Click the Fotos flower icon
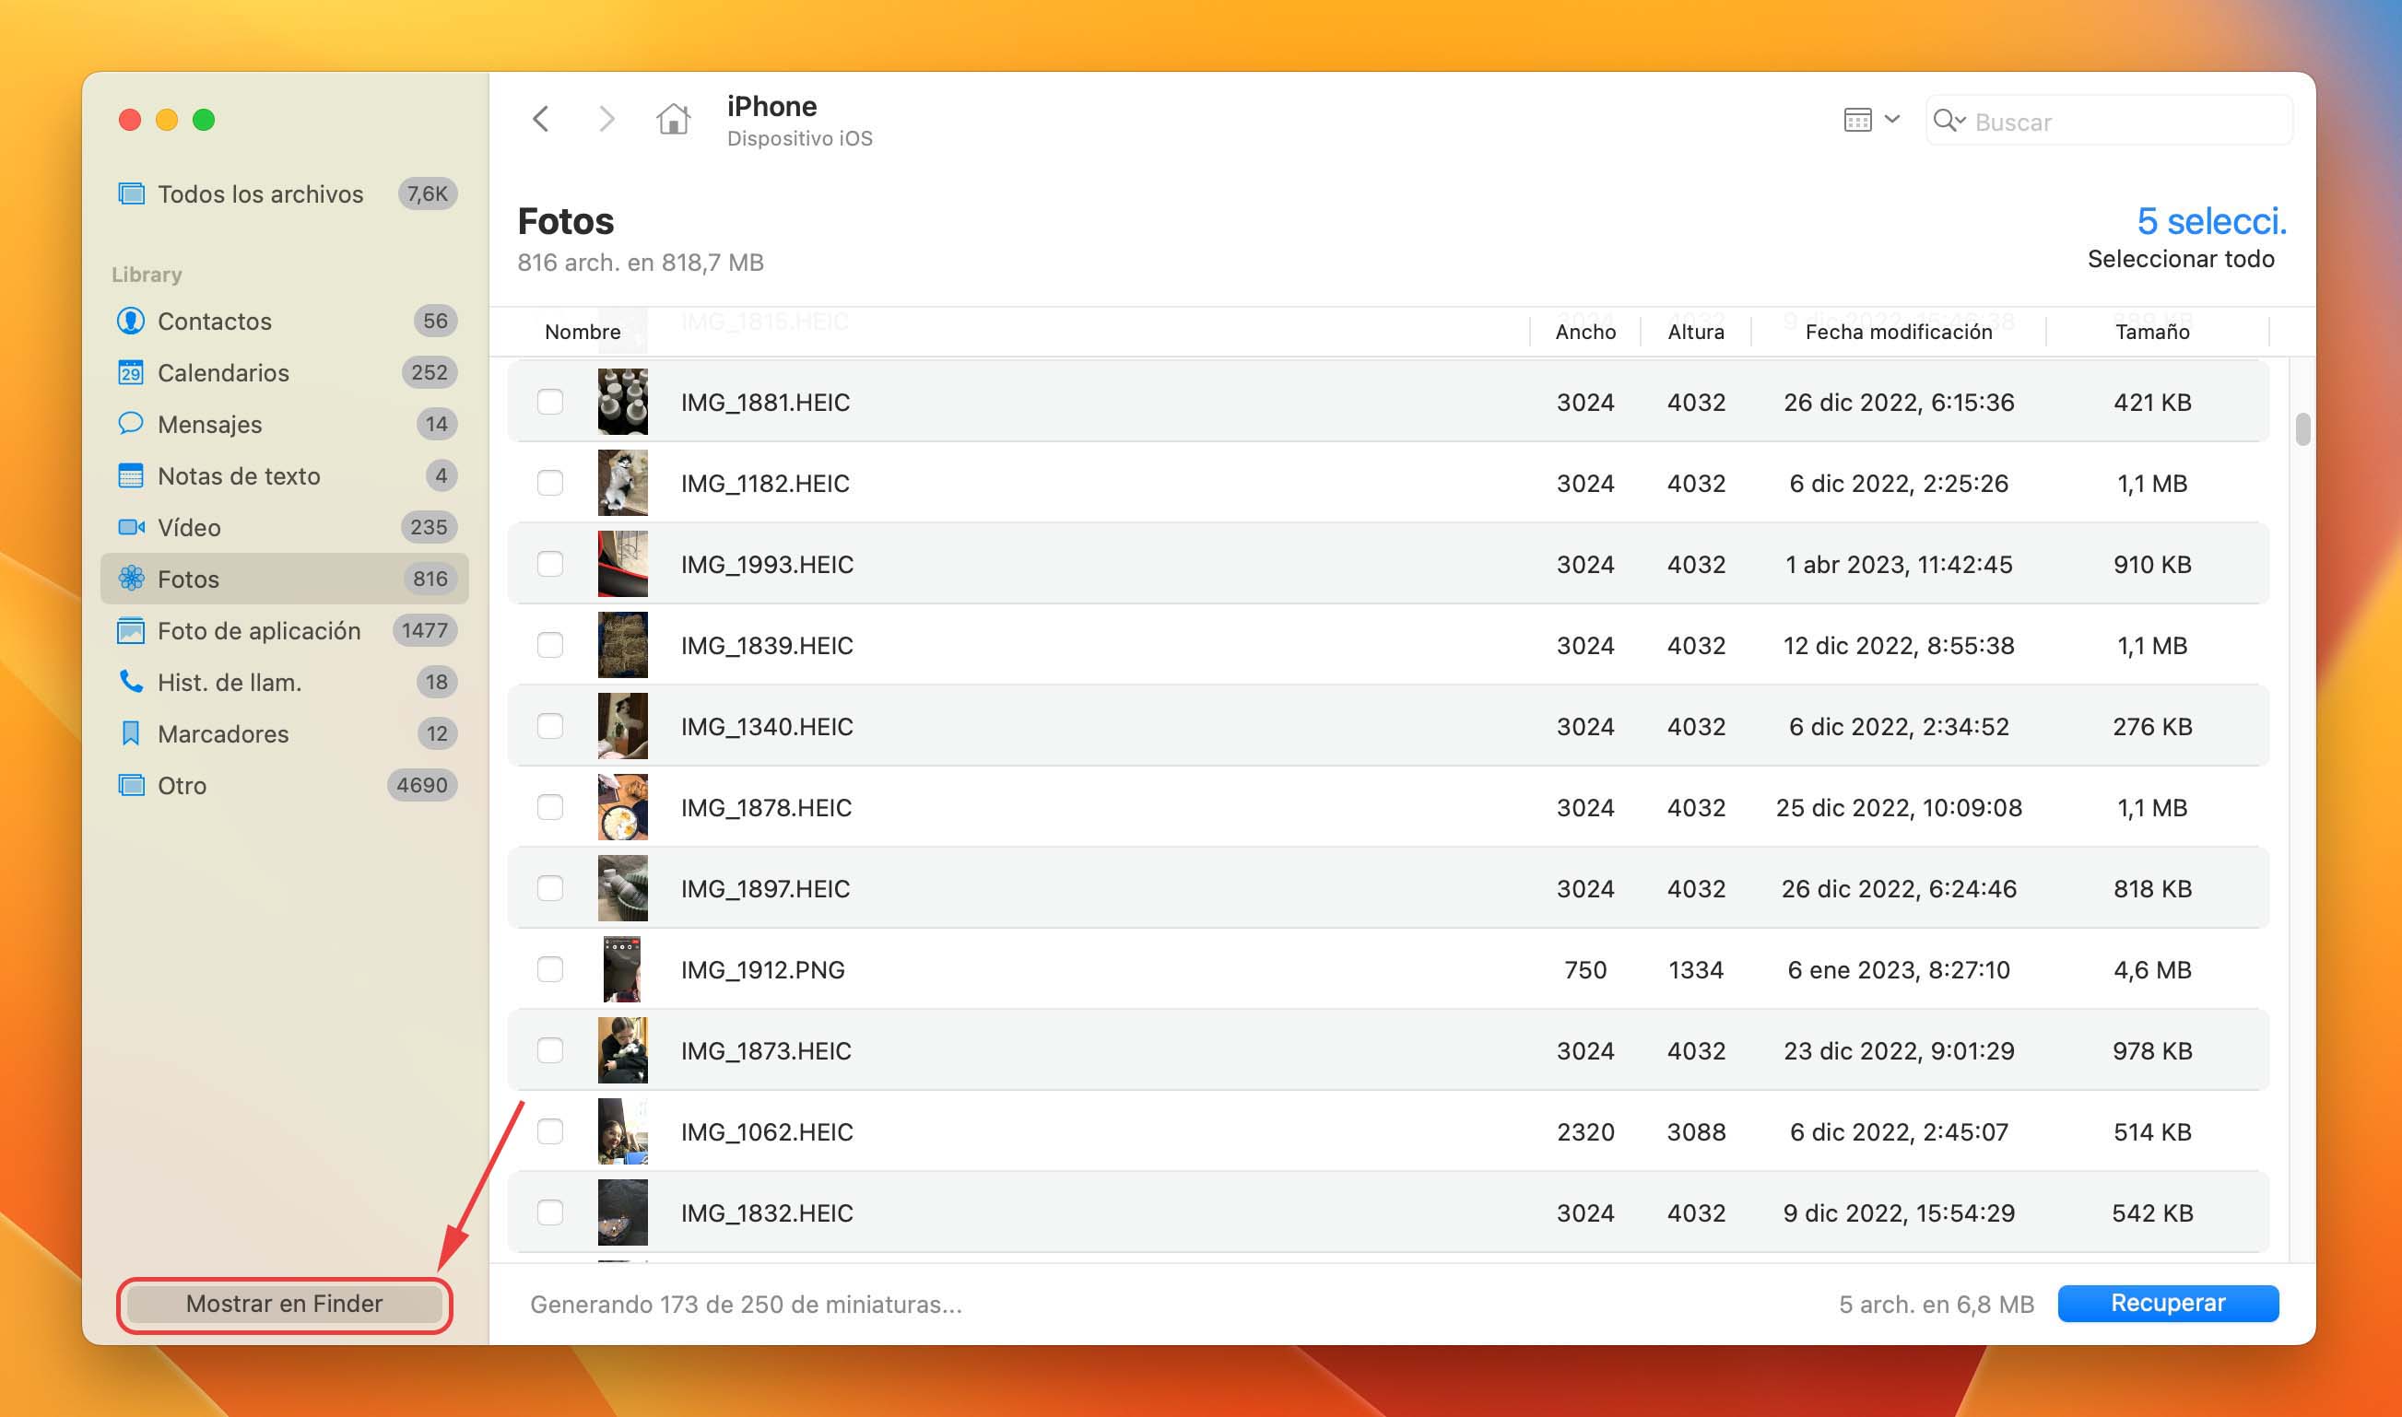2402x1417 pixels. (x=131, y=579)
